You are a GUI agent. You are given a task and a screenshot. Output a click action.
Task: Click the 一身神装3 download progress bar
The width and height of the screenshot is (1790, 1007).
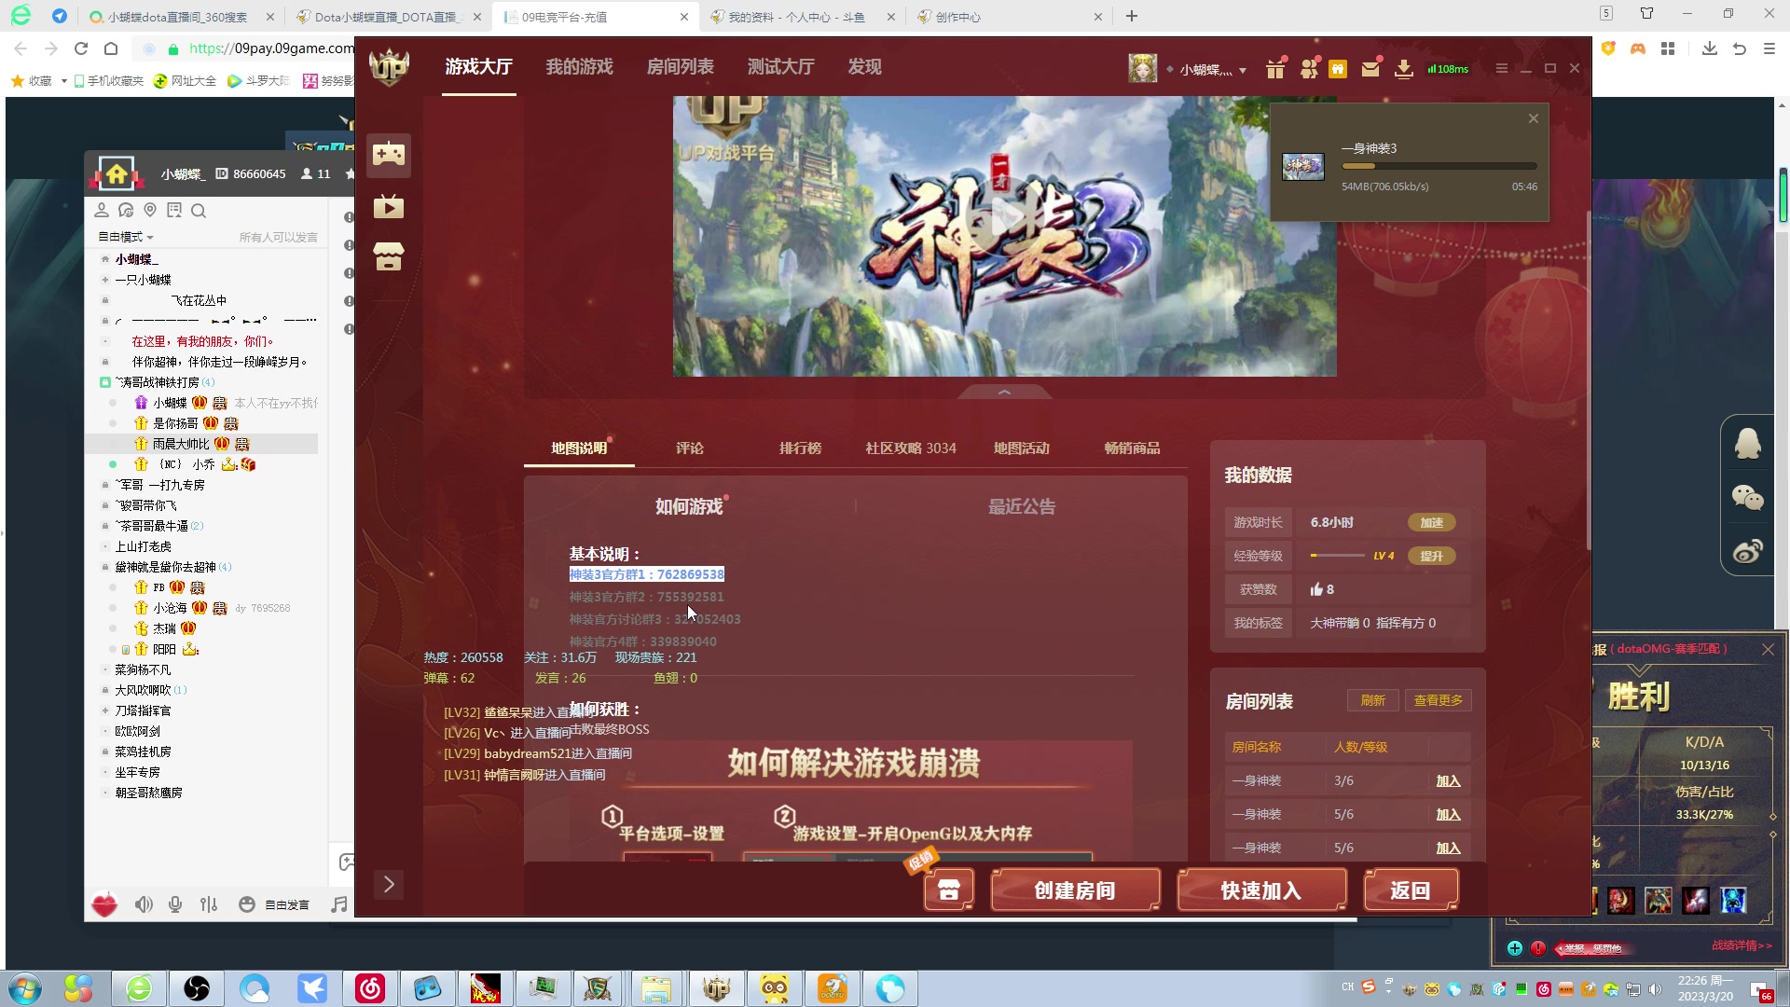pos(1439,166)
